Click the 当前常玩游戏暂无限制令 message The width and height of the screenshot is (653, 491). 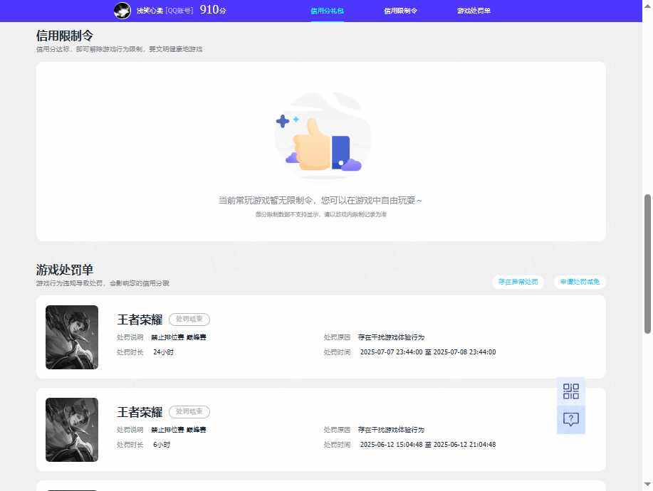click(320, 201)
